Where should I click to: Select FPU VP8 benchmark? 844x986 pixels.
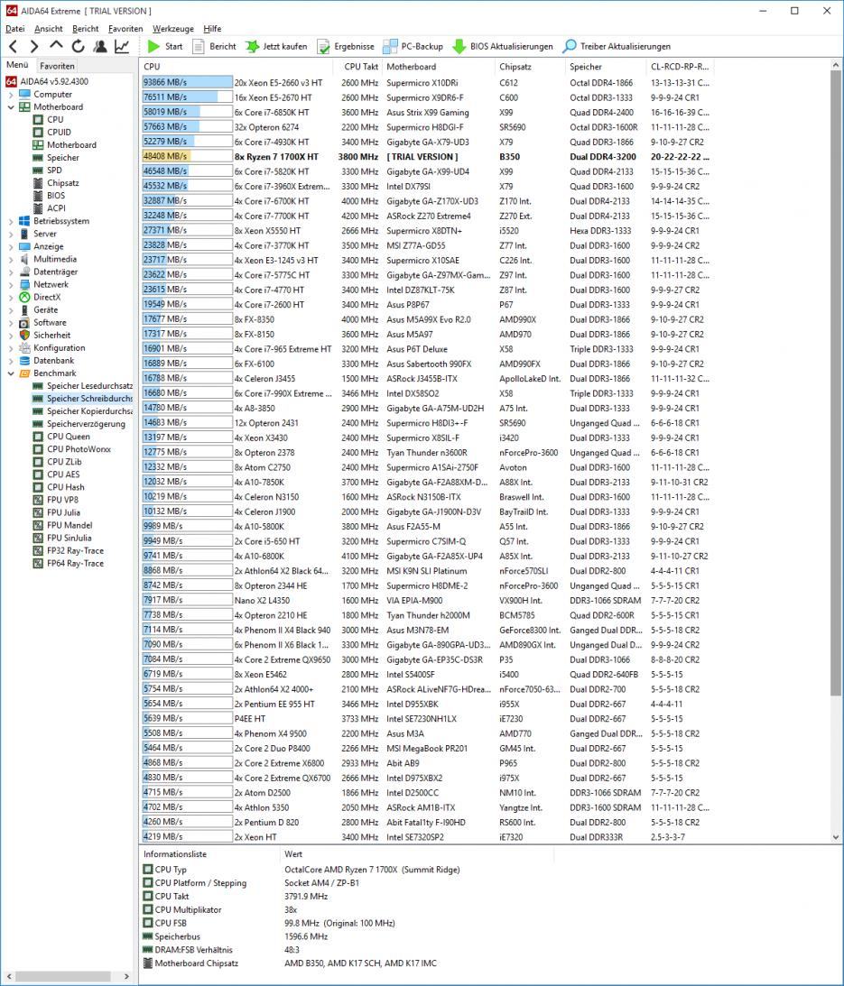(x=62, y=500)
